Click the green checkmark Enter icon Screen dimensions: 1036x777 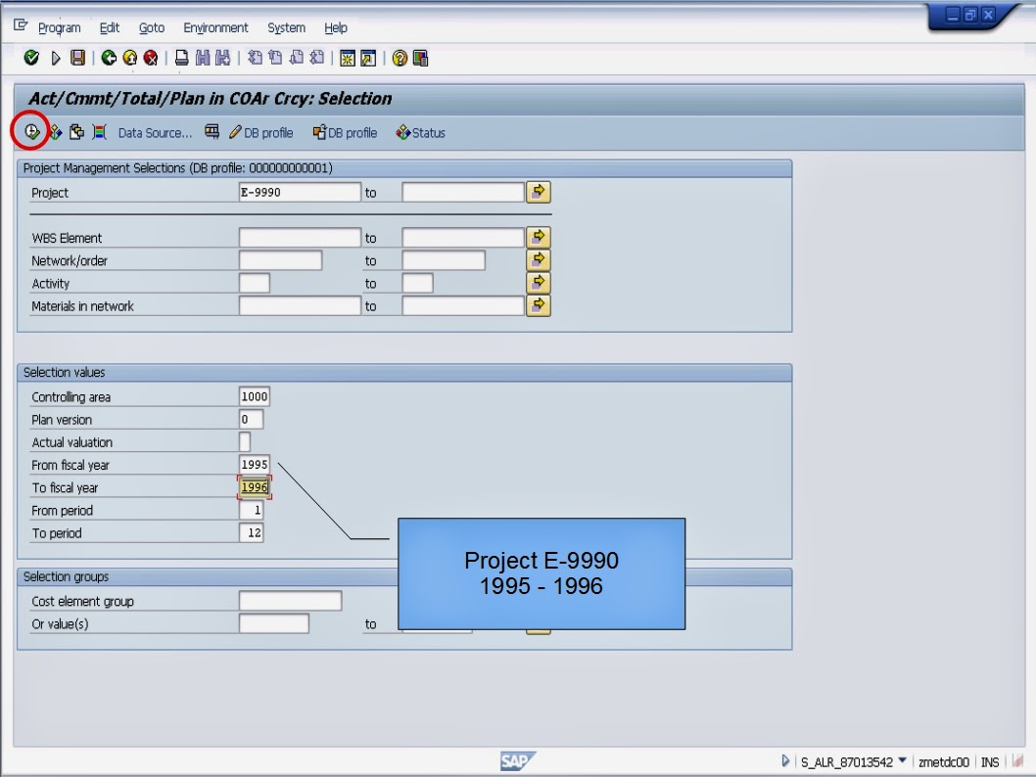[33, 56]
